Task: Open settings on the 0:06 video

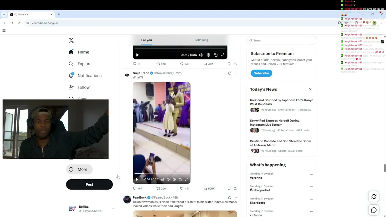Action: [208, 55]
